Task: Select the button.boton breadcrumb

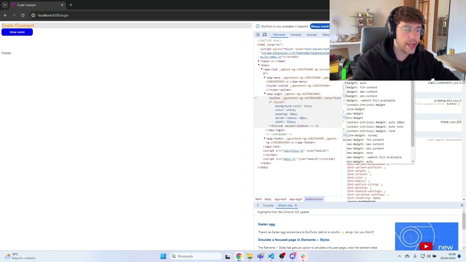Action: [314, 199]
